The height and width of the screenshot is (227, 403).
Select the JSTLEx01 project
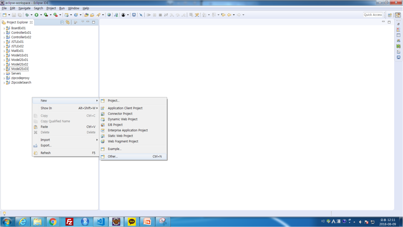pyautogui.click(x=17, y=42)
